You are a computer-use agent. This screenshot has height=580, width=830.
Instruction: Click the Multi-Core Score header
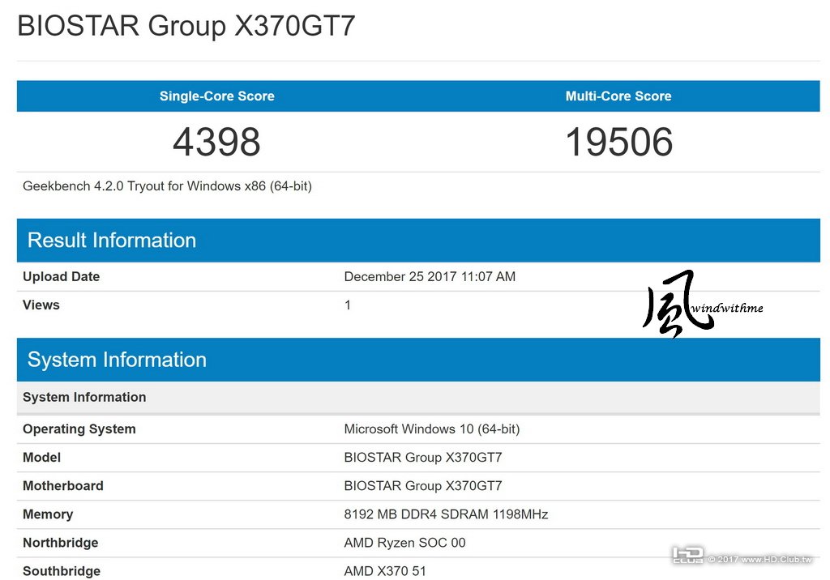pyautogui.click(x=618, y=96)
